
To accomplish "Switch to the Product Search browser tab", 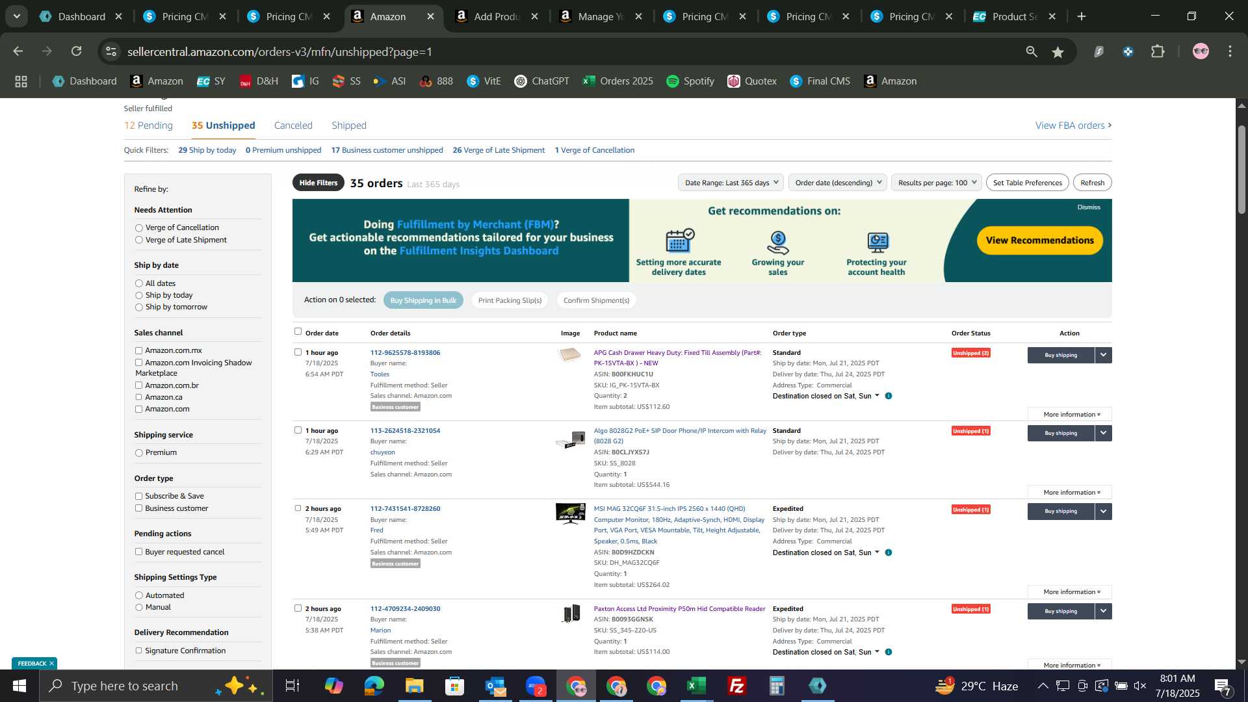I will tap(1014, 16).
